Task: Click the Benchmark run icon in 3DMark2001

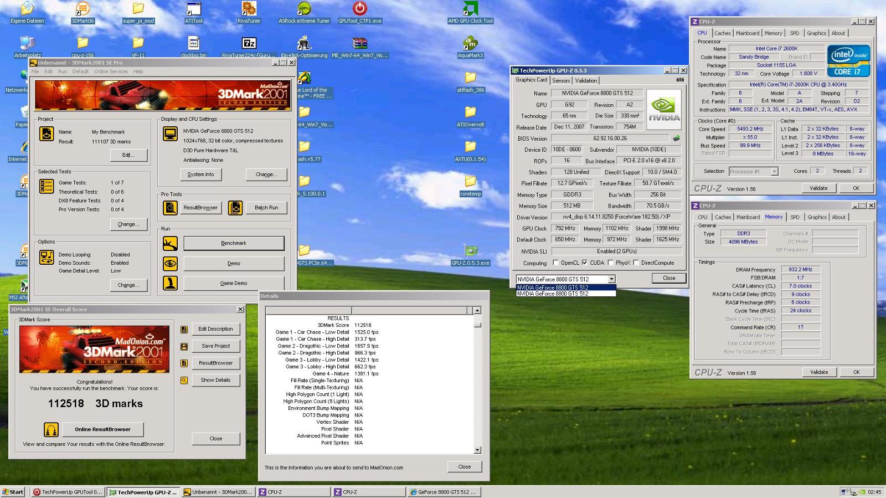Action: click(x=170, y=243)
